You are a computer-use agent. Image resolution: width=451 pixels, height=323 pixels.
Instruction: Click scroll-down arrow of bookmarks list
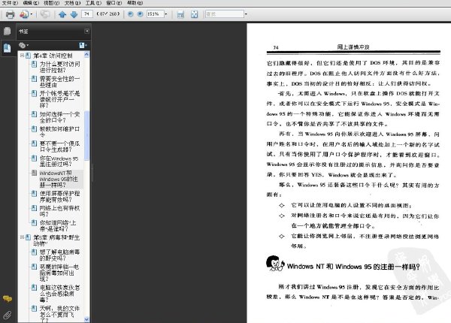coord(86,319)
